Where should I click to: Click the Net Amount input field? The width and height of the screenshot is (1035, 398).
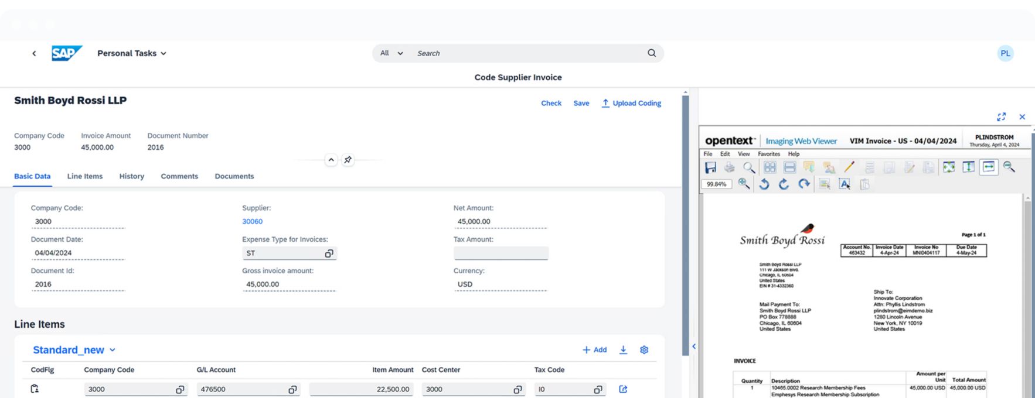pos(500,222)
